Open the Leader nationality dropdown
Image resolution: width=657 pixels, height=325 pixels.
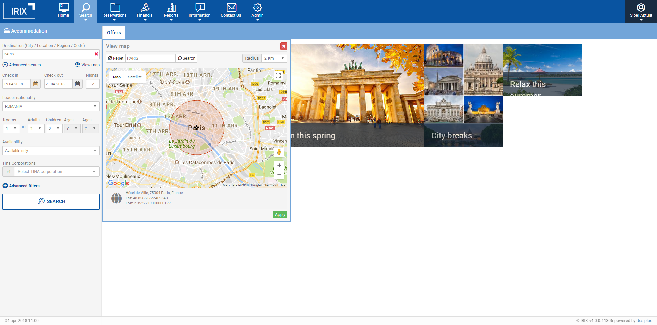51,106
